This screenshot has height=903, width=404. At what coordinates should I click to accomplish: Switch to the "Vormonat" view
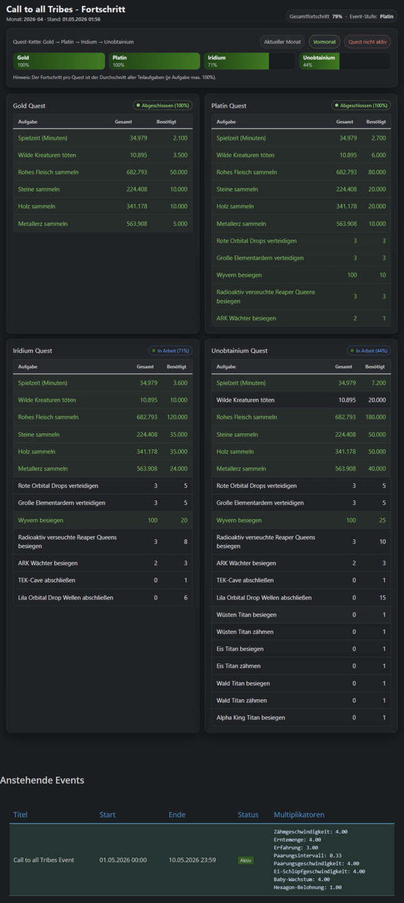coord(324,42)
